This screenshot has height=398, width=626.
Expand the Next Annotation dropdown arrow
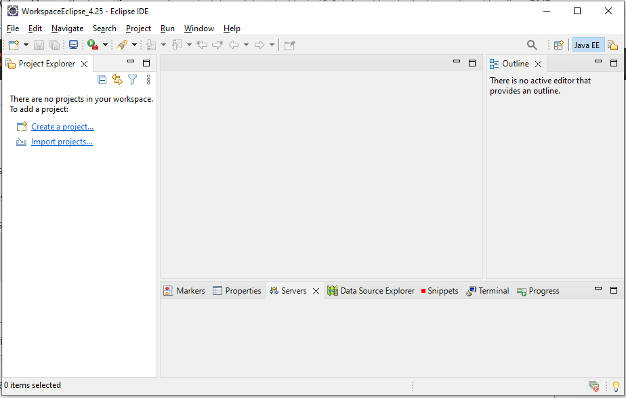(x=163, y=45)
